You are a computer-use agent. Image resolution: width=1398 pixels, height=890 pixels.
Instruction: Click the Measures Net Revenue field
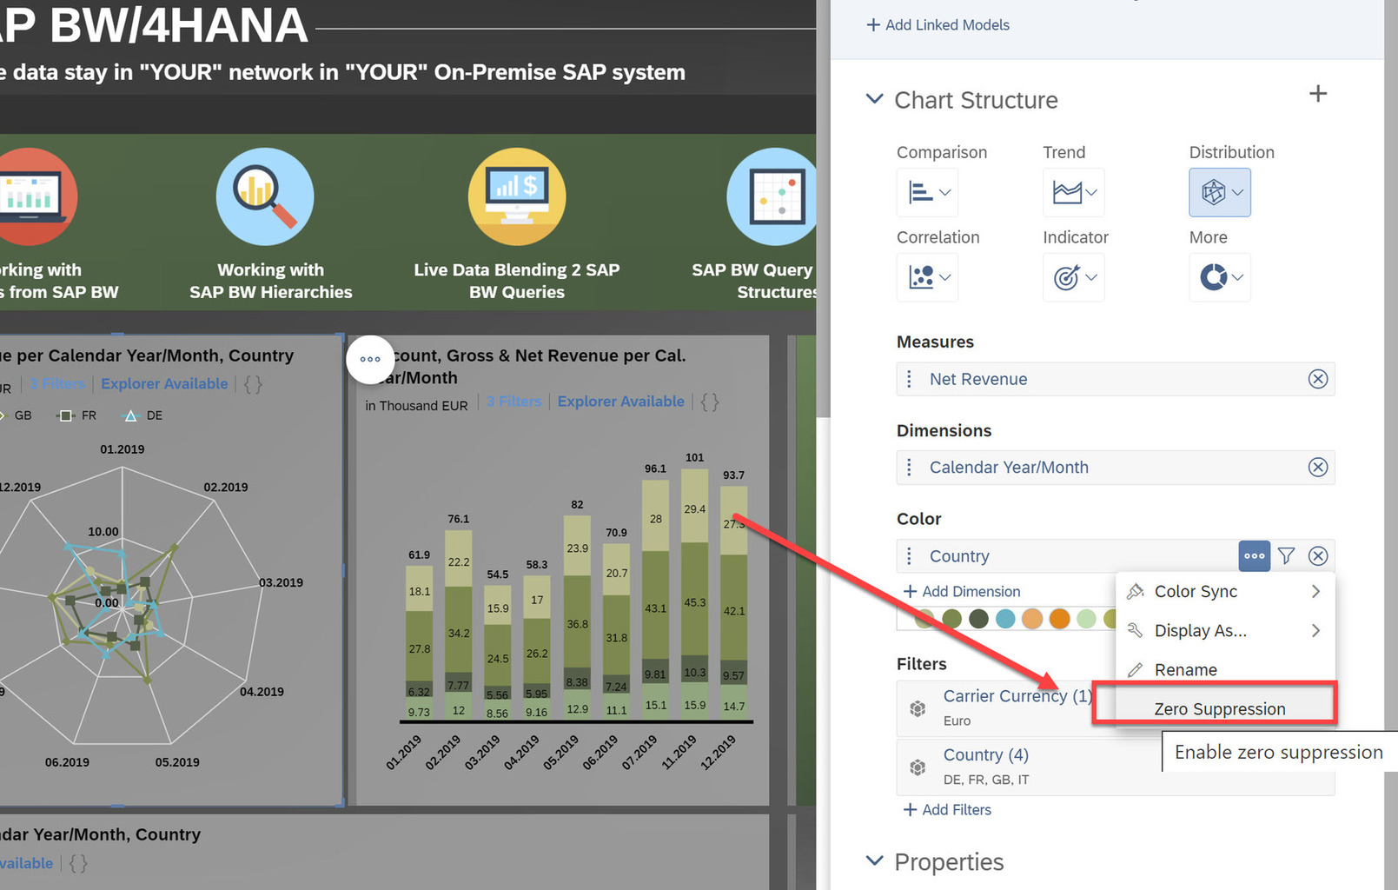pyautogui.click(x=1116, y=379)
